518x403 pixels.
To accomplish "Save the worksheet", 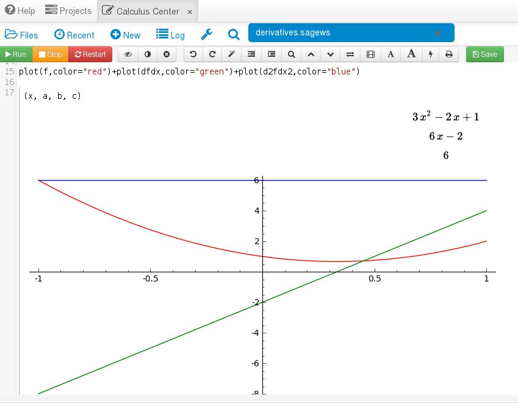I will [485, 54].
